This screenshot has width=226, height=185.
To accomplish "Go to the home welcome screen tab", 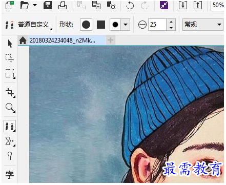I will point(23,40).
